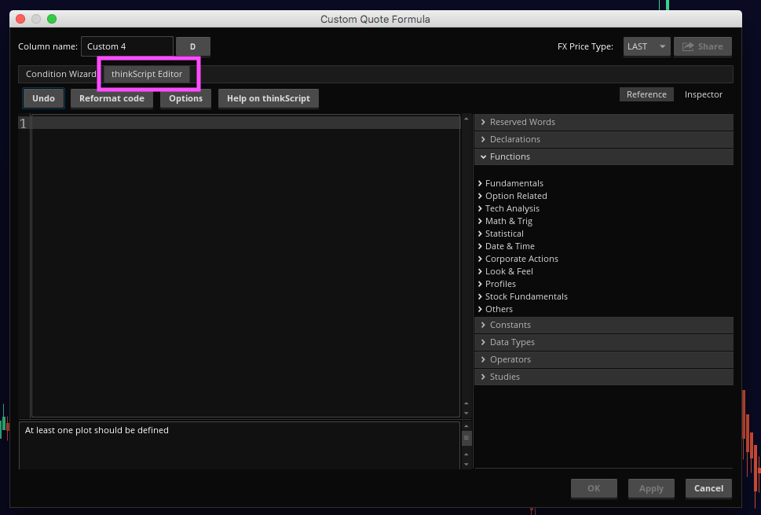
Task: Open the FX Price Type LAST dropdown
Action: [x=646, y=46]
